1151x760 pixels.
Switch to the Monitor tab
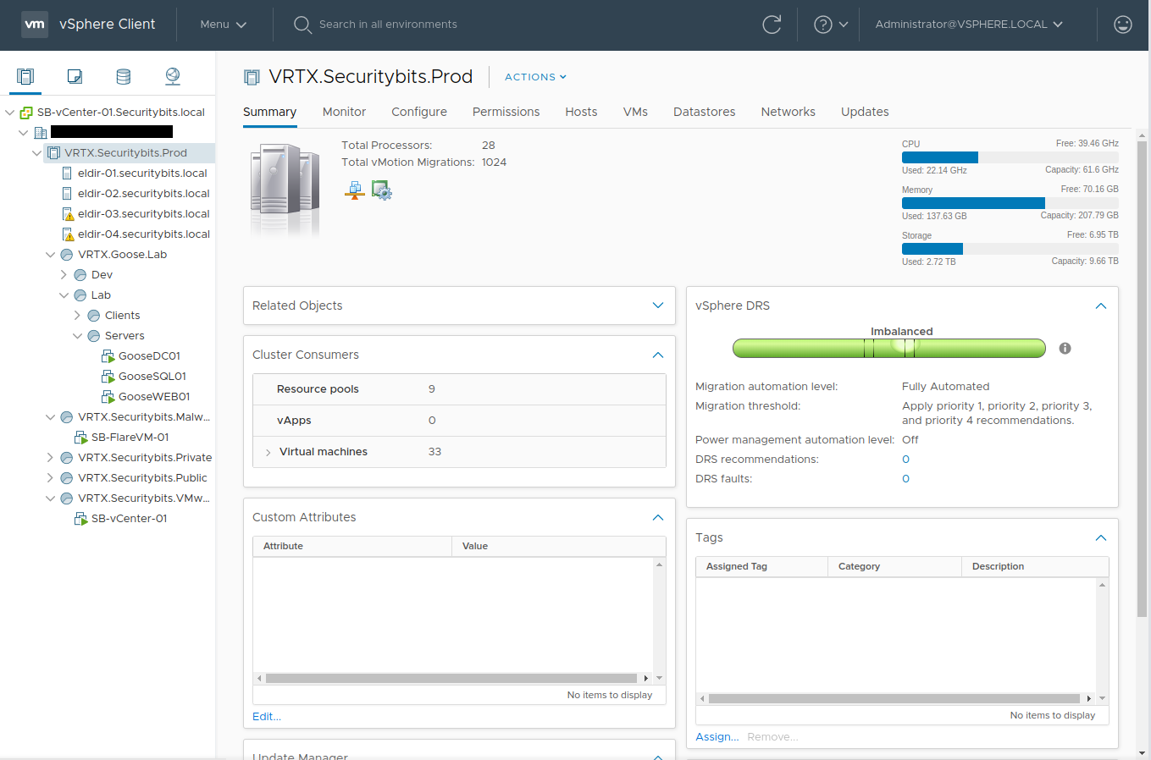[344, 112]
